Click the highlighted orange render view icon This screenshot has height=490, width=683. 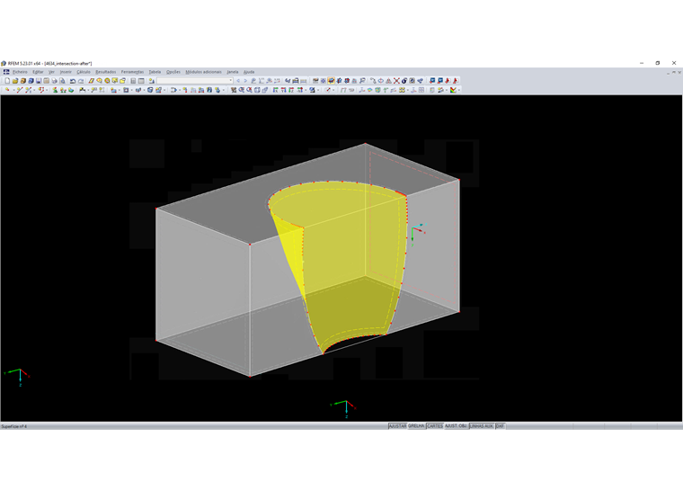(331, 81)
